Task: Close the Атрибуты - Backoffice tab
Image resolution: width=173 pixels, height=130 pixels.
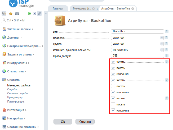Action: coord(132,9)
